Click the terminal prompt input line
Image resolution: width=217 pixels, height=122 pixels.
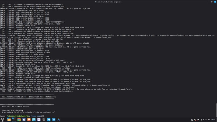pyautogui.click(x=22, y=116)
